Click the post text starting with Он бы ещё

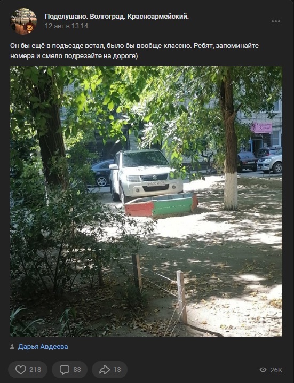coord(134,51)
